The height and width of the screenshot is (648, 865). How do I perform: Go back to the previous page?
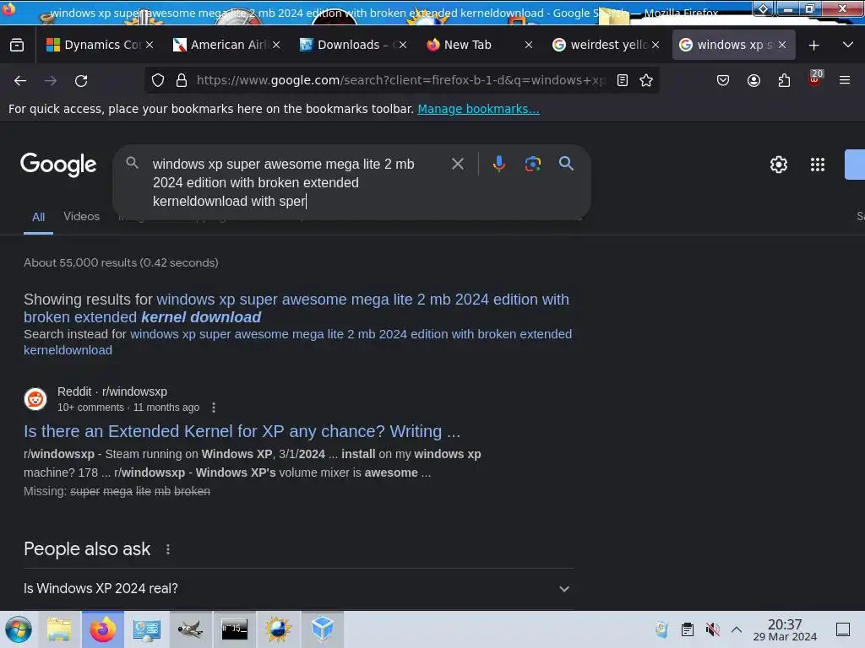20,80
